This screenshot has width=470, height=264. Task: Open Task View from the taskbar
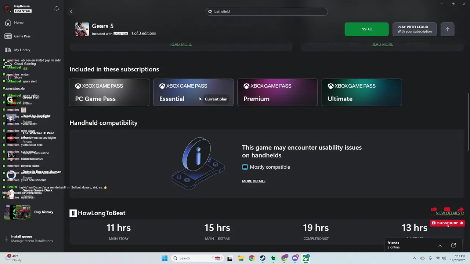tap(230, 258)
